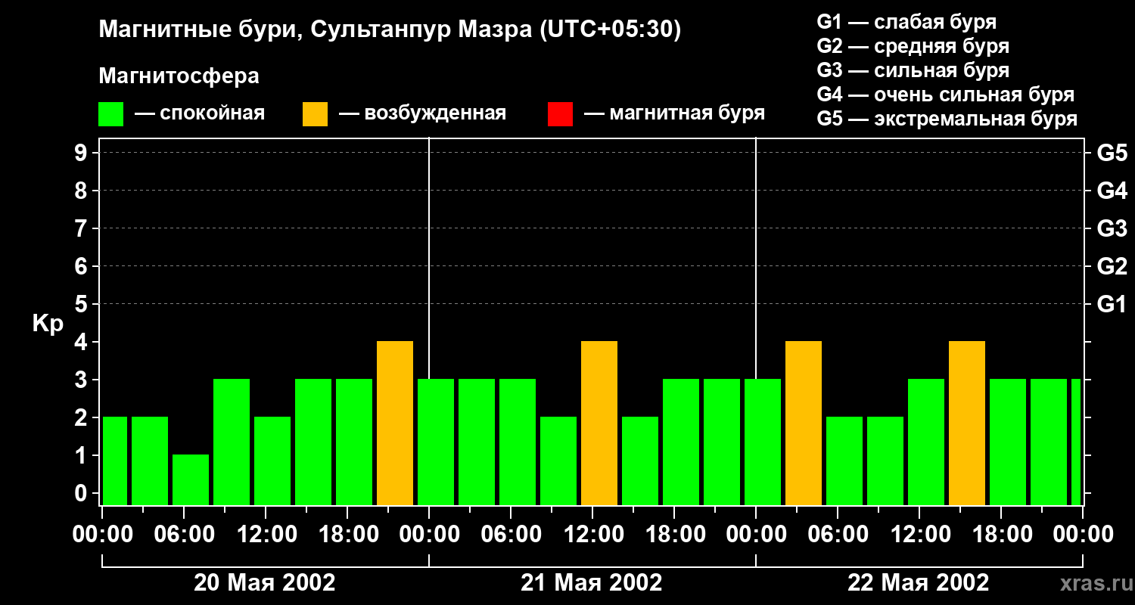Click the very first green bar on 20 May
This screenshot has width=1135, height=605.
tap(115, 461)
